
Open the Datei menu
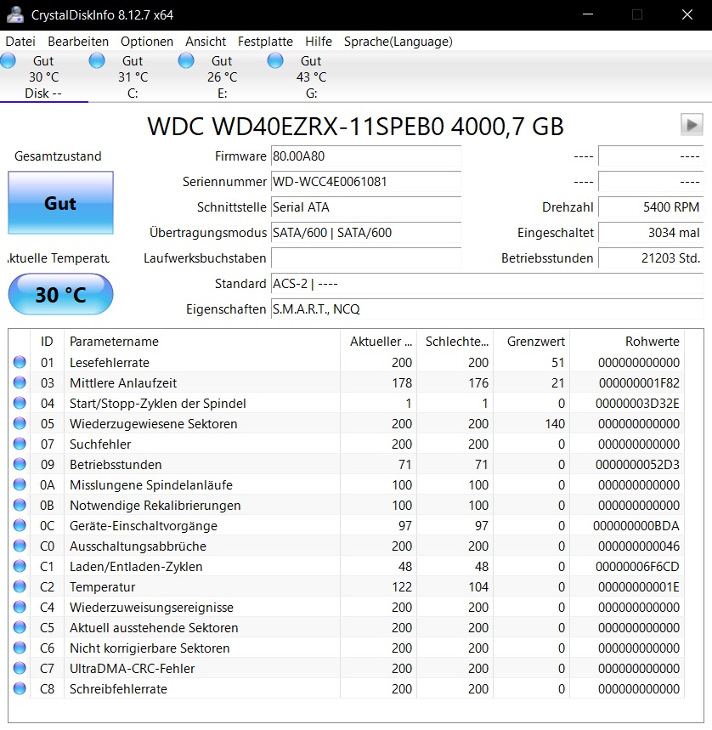pos(20,42)
